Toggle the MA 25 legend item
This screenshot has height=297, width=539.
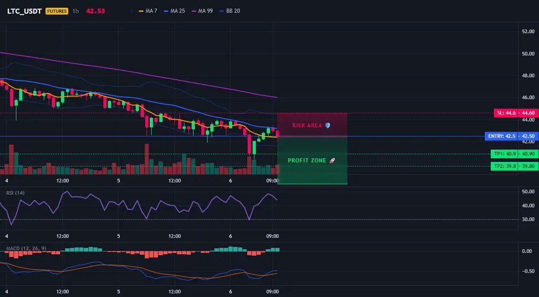pyautogui.click(x=174, y=11)
